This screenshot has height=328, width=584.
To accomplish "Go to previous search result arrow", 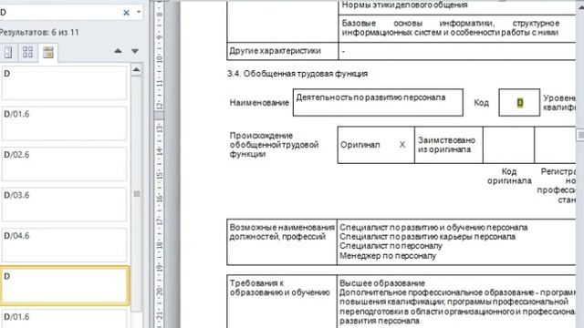I will coord(118,51).
